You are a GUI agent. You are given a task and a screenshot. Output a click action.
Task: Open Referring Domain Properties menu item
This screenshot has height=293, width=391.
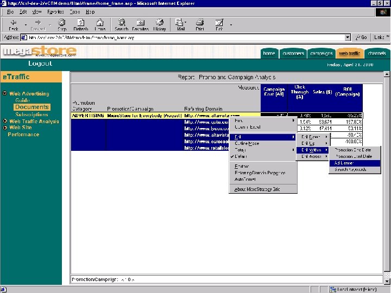[x=263, y=173]
